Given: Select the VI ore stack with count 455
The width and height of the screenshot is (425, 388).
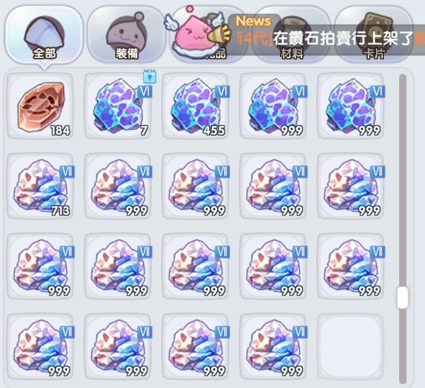Looking at the screenshot, I should point(196,106).
